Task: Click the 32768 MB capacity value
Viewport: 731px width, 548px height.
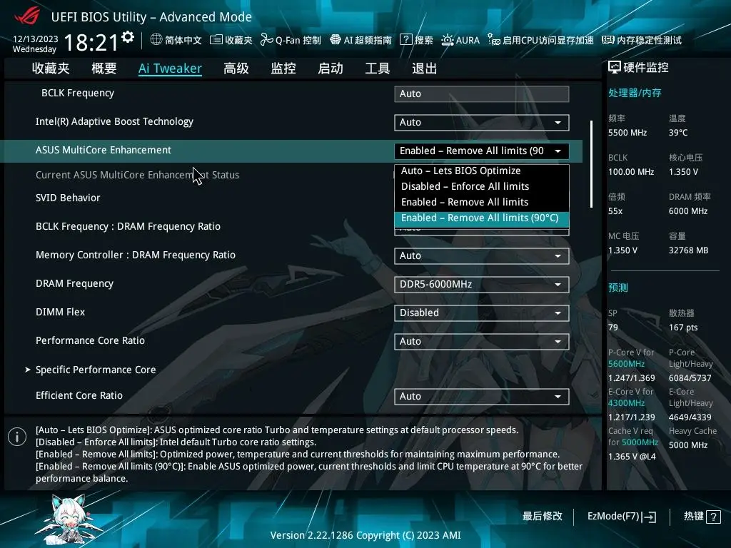Action: click(689, 250)
